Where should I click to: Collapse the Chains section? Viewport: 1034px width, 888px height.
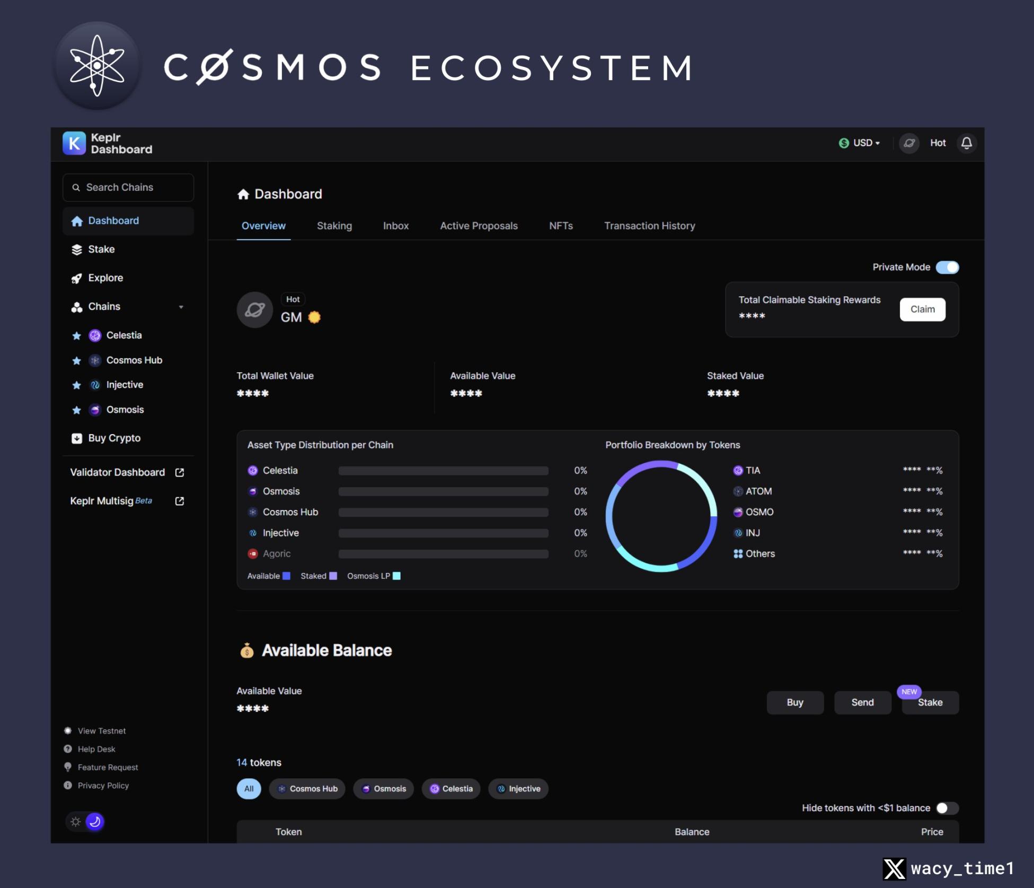181,306
